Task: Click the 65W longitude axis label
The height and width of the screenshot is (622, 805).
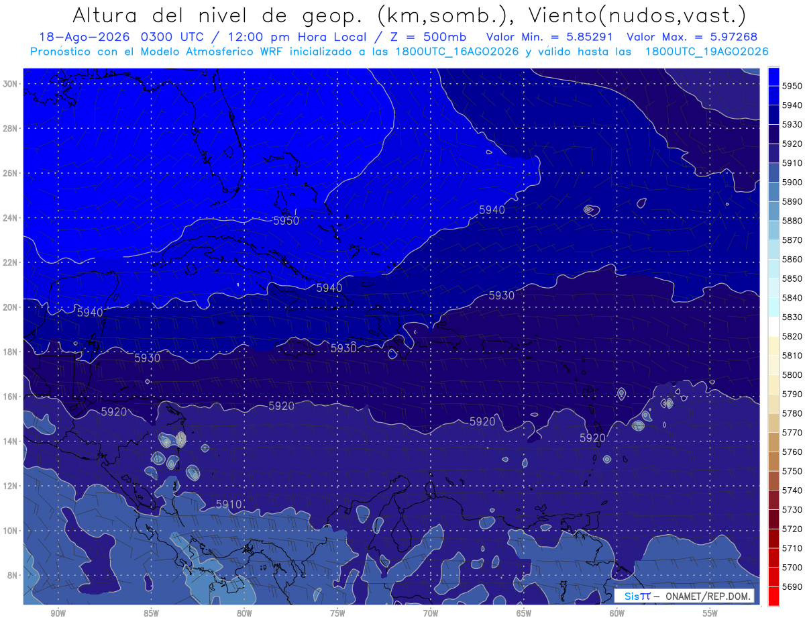Action: click(524, 613)
